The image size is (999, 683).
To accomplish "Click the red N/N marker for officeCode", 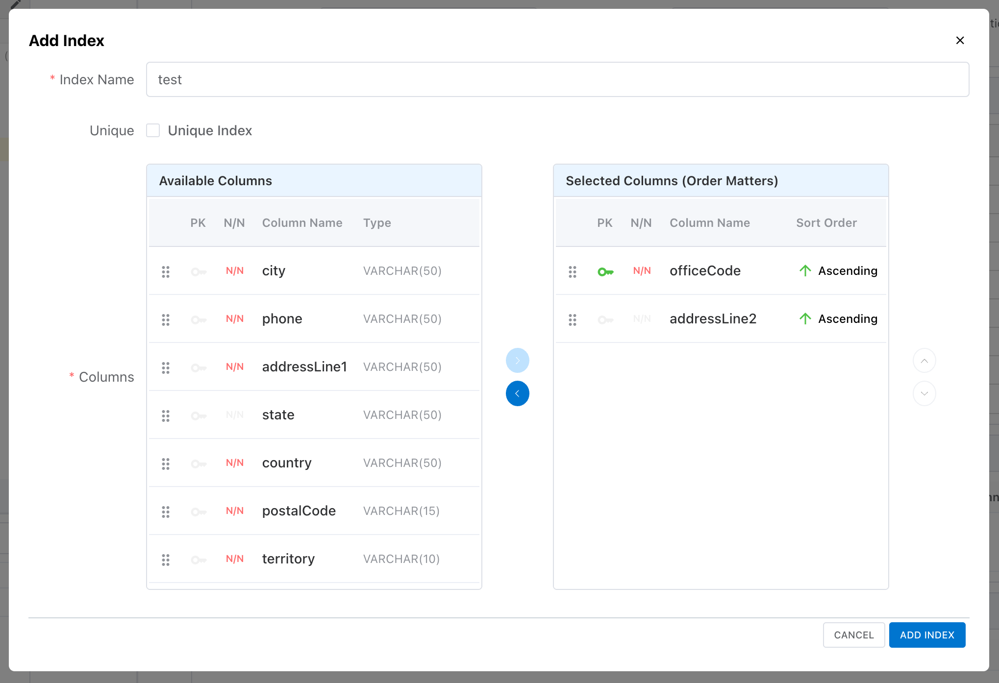I will (x=642, y=270).
